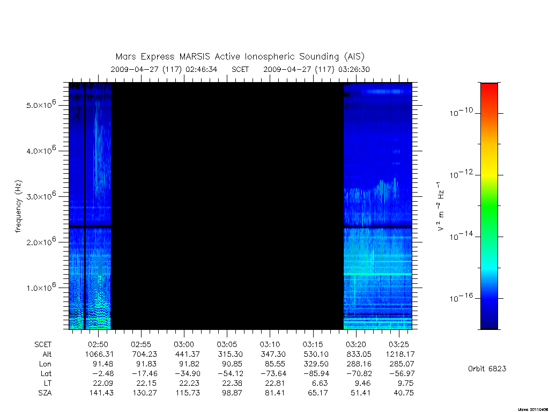Click the start time 02:46:34 in subtitle
This screenshot has width=549, height=412.
click(202, 69)
